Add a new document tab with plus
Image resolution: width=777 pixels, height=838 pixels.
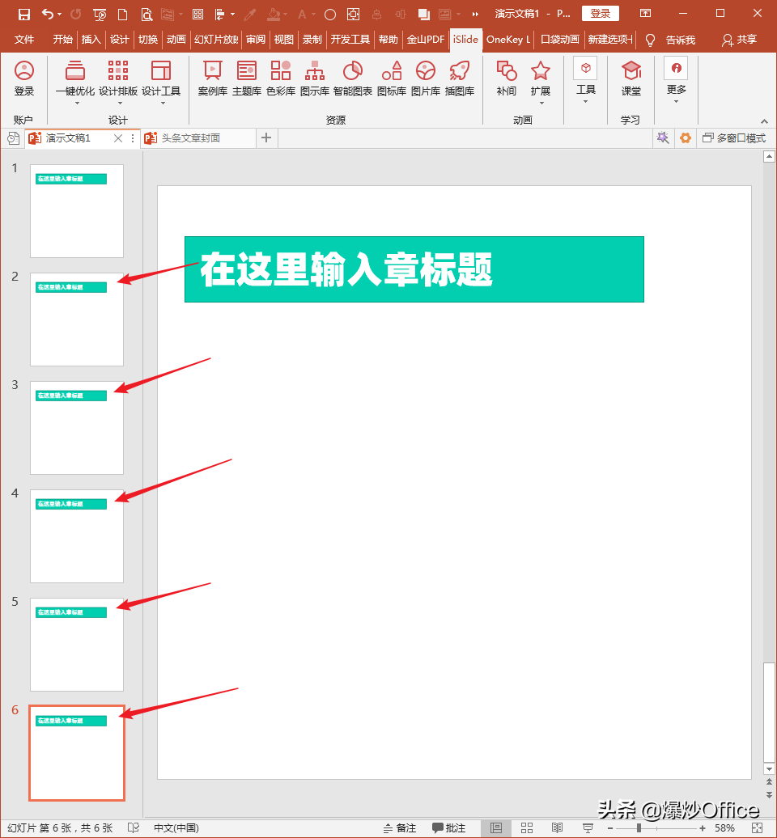(x=265, y=138)
